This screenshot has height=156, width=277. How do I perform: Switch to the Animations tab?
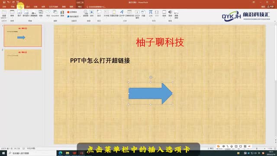[43, 7]
